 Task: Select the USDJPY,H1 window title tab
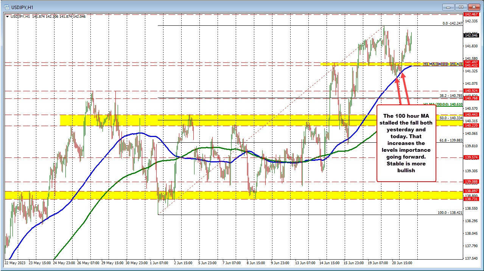pyautogui.click(x=23, y=6)
